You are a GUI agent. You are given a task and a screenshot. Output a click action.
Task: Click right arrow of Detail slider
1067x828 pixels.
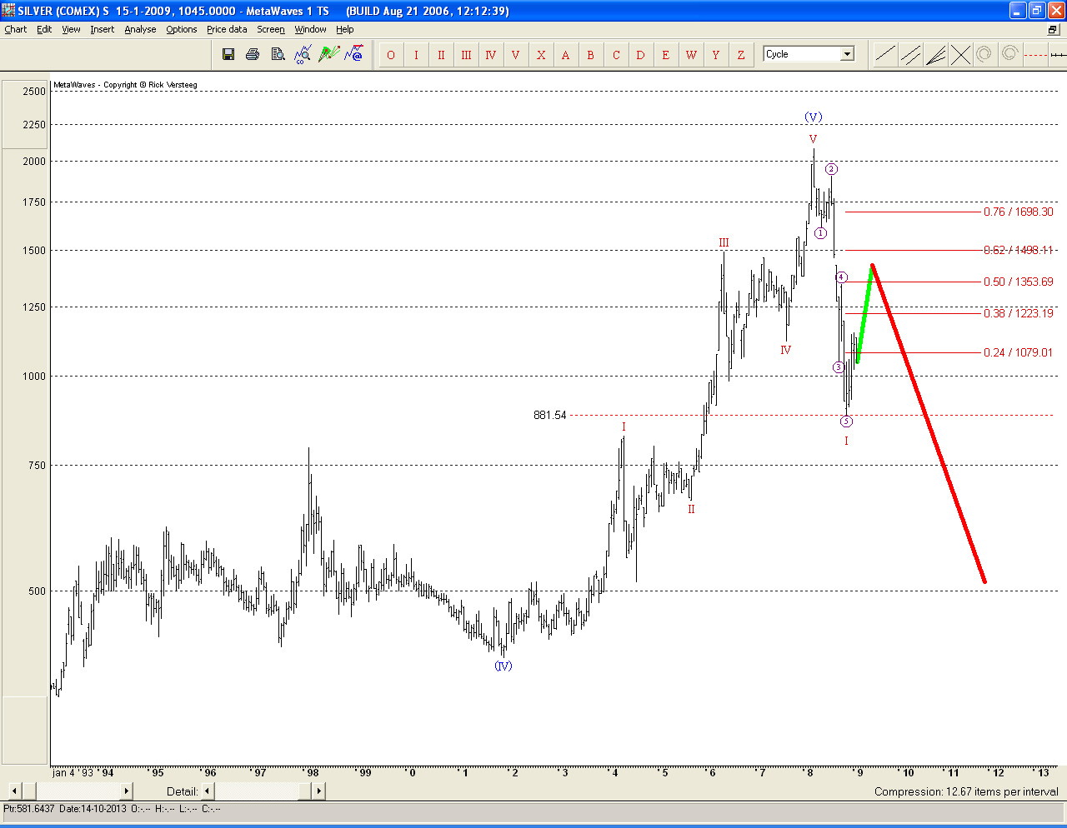[x=318, y=791]
